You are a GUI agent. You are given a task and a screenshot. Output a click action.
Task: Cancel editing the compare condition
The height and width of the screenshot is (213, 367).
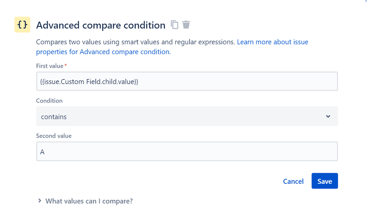click(x=293, y=182)
